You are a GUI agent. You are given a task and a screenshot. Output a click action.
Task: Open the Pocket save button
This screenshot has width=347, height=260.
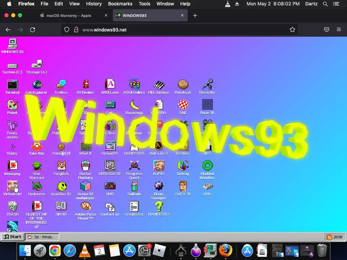(327, 29)
